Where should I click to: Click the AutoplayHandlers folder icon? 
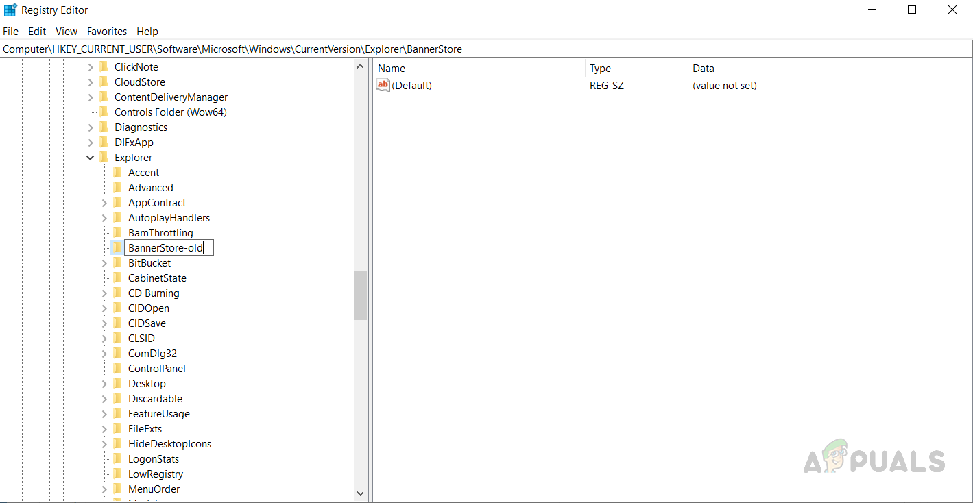click(x=118, y=217)
